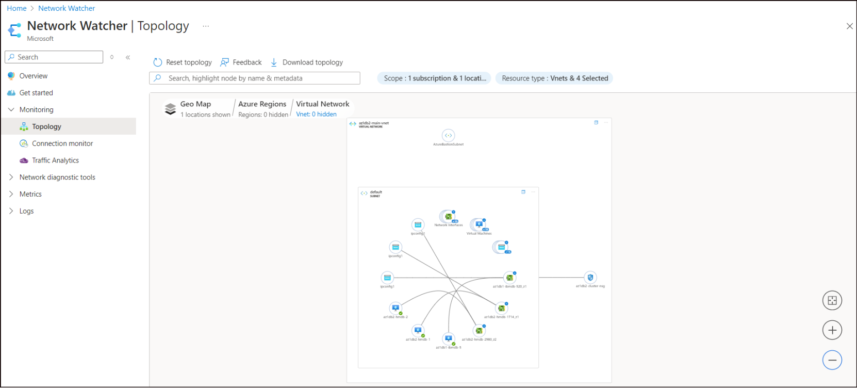Zoom out with the minus button
The height and width of the screenshot is (388, 857).
pyautogui.click(x=832, y=360)
